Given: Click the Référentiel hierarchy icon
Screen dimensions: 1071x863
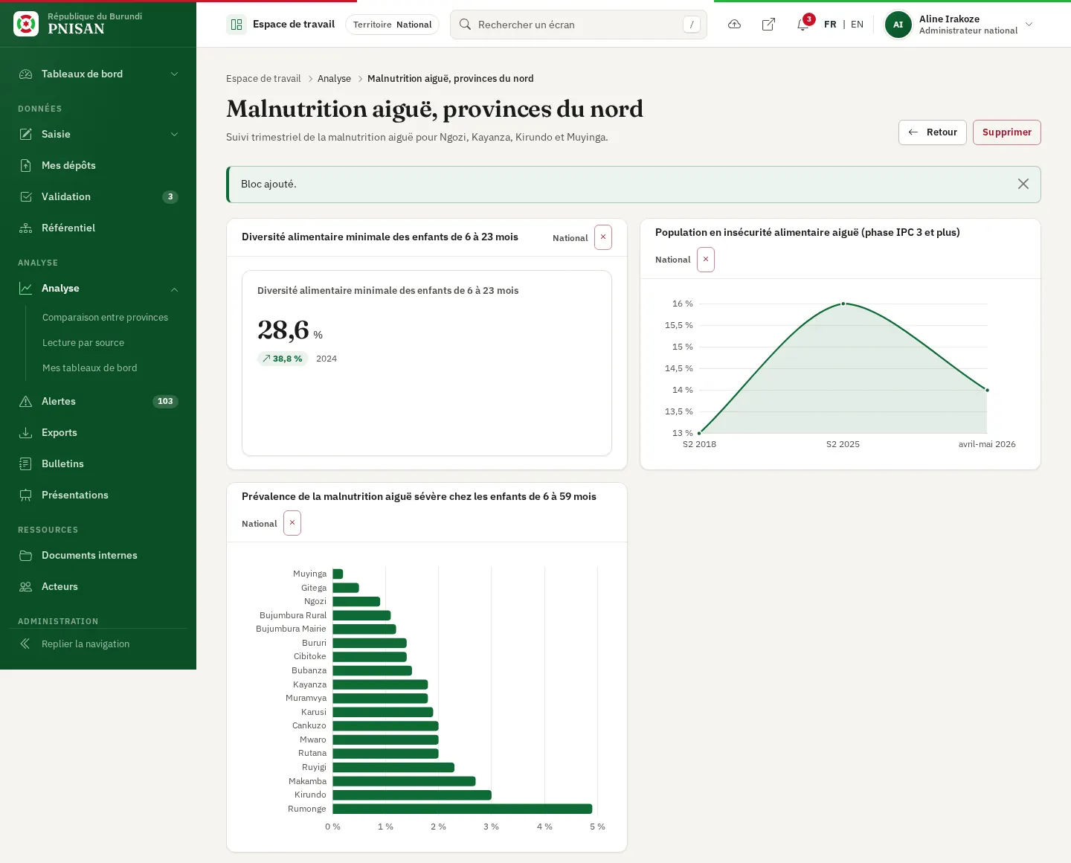Looking at the screenshot, I should [x=26, y=228].
